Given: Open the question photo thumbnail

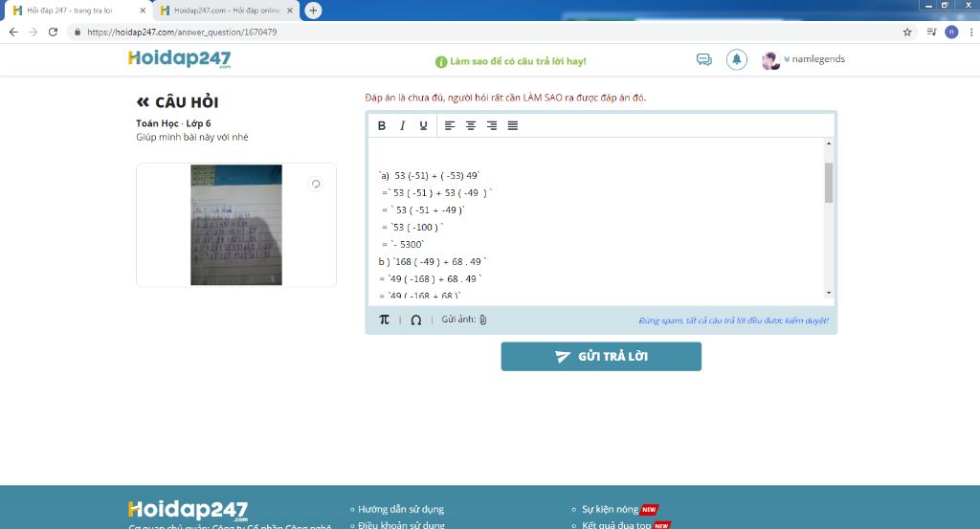Looking at the screenshot, I should click(x=236, y=225).
